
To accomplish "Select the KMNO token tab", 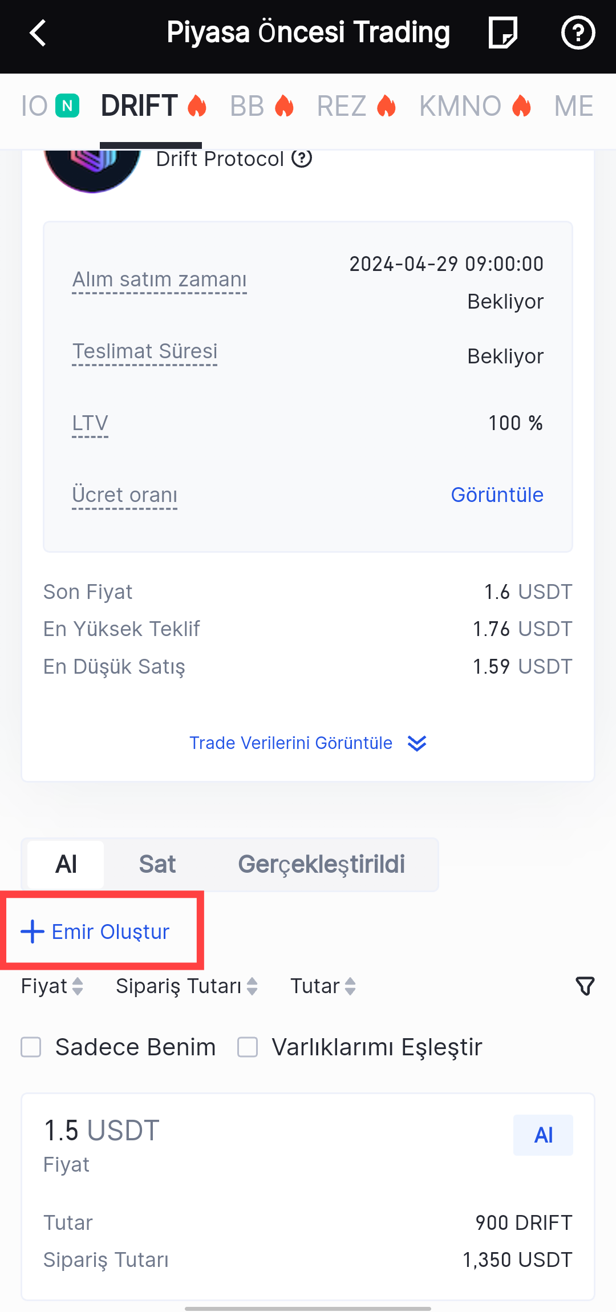I will click(x=475, y=106).
